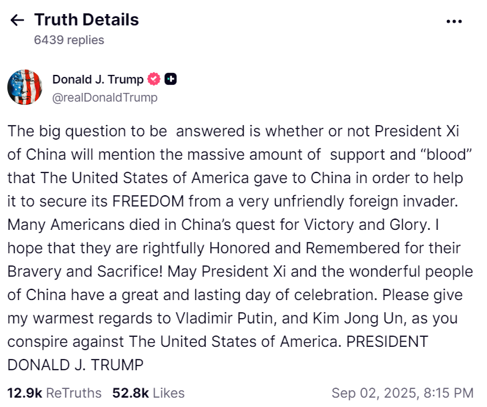View the 6439 replies
This screenshot has width=487, height=407.
pos(69,40)
